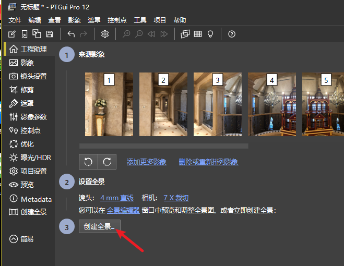Open the 查看 menu
344x266 pixels.
pos(54,20)
